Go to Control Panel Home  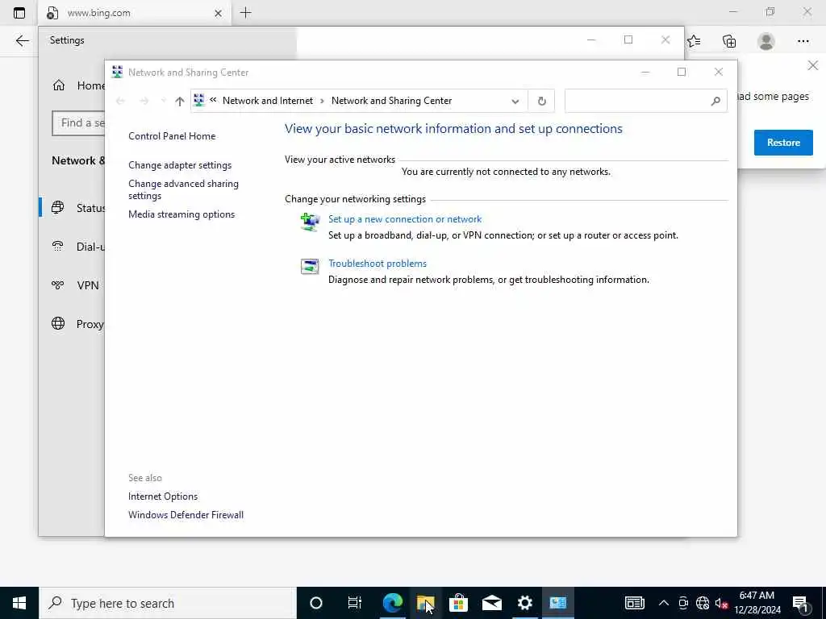(x=172, y=135)
